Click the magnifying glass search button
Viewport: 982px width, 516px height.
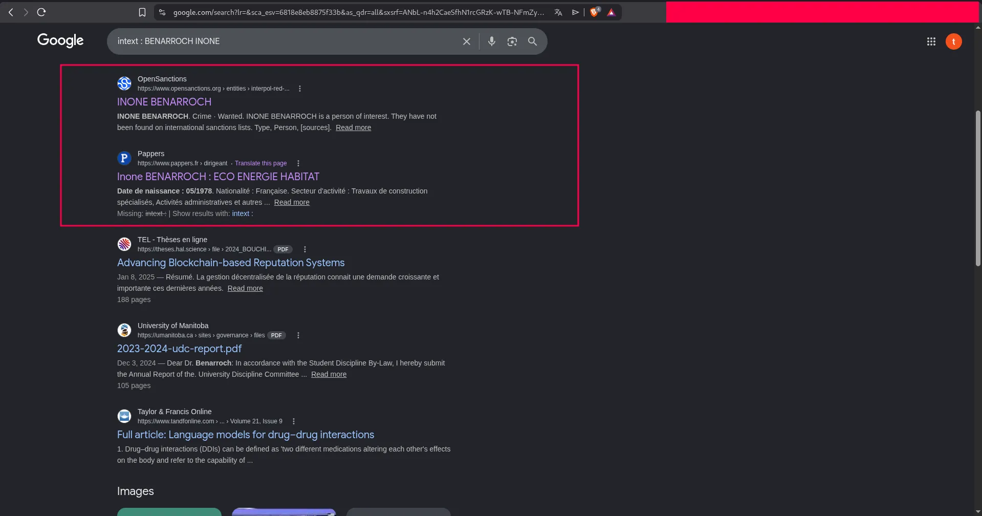(532, 41)
